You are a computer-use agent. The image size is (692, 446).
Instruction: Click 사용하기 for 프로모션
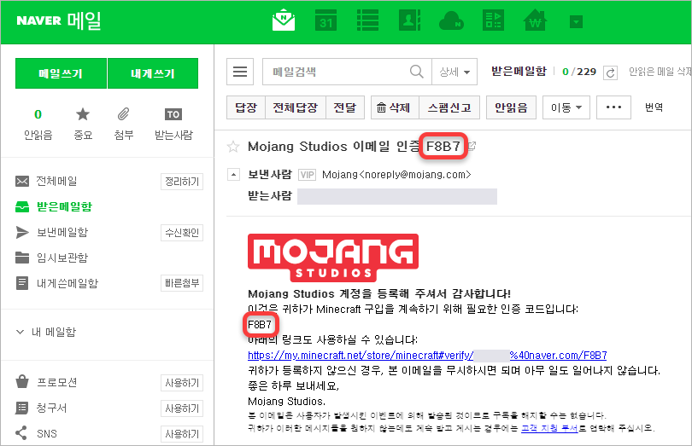coord(182,383)
